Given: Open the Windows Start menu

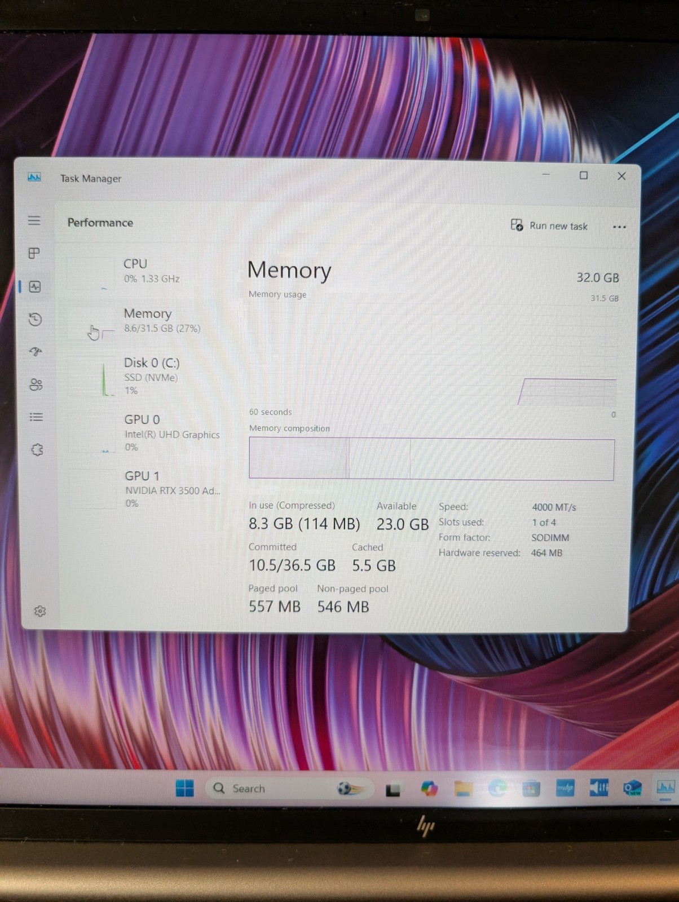Looking at the screenshot, I should click(184, 788).
